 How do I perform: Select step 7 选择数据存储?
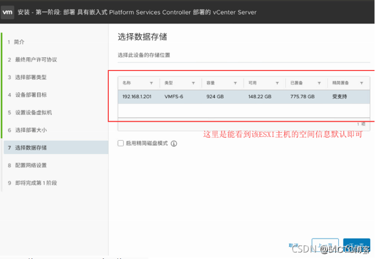(56, 148)
